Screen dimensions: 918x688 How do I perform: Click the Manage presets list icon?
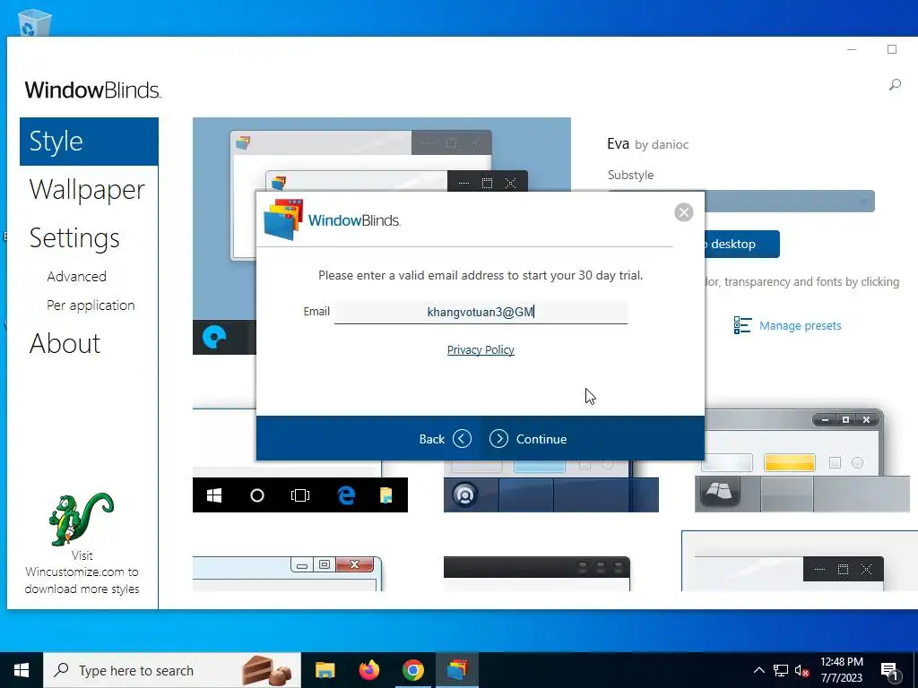point(742,325)
